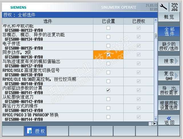Open 导出授权需求 export softkey

pyautogui.click(x=169, y=90)
